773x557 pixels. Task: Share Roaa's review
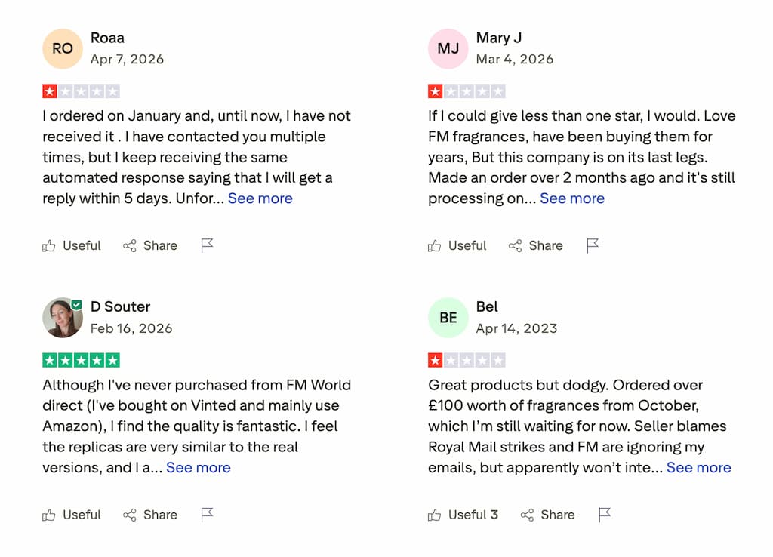(x=149, y=245)
